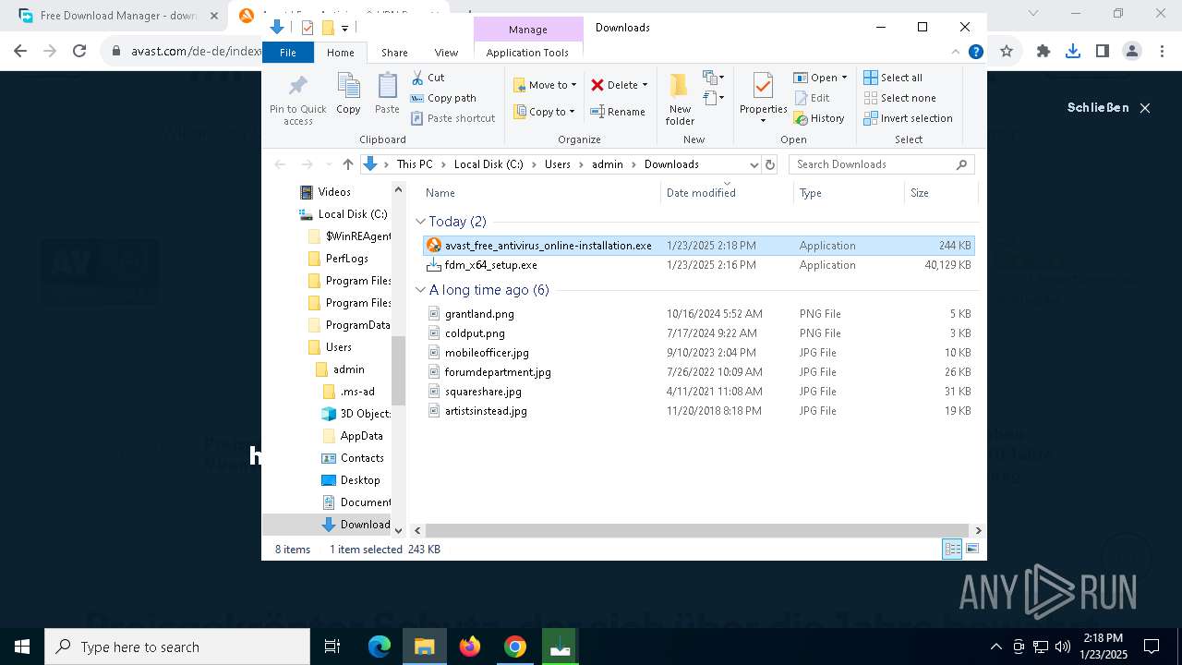Click the Copy ribbon icon

pos(348,94)
